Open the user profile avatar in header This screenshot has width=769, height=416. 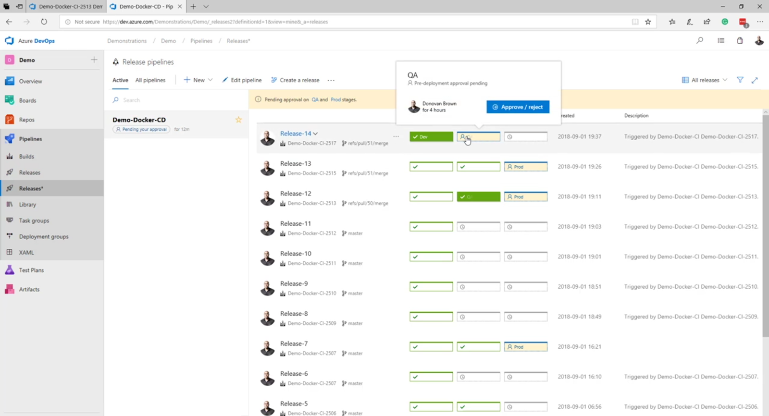tap(759, 41)
